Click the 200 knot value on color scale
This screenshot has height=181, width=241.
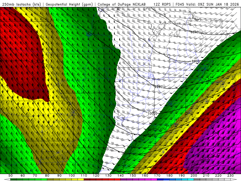(x=194, y=176)
